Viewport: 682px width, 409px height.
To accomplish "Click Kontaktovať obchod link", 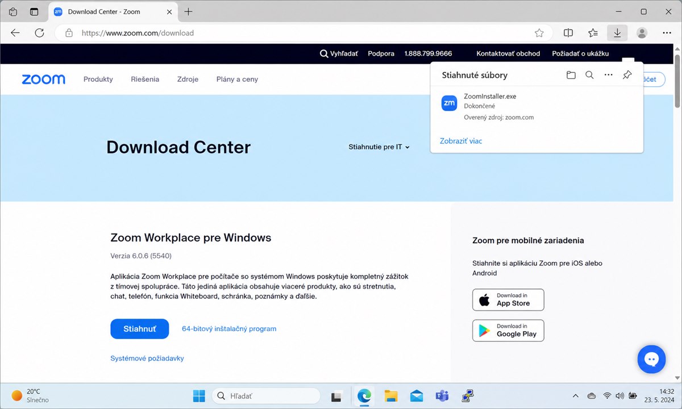I will pyautogui.click(x=508, y=53).
